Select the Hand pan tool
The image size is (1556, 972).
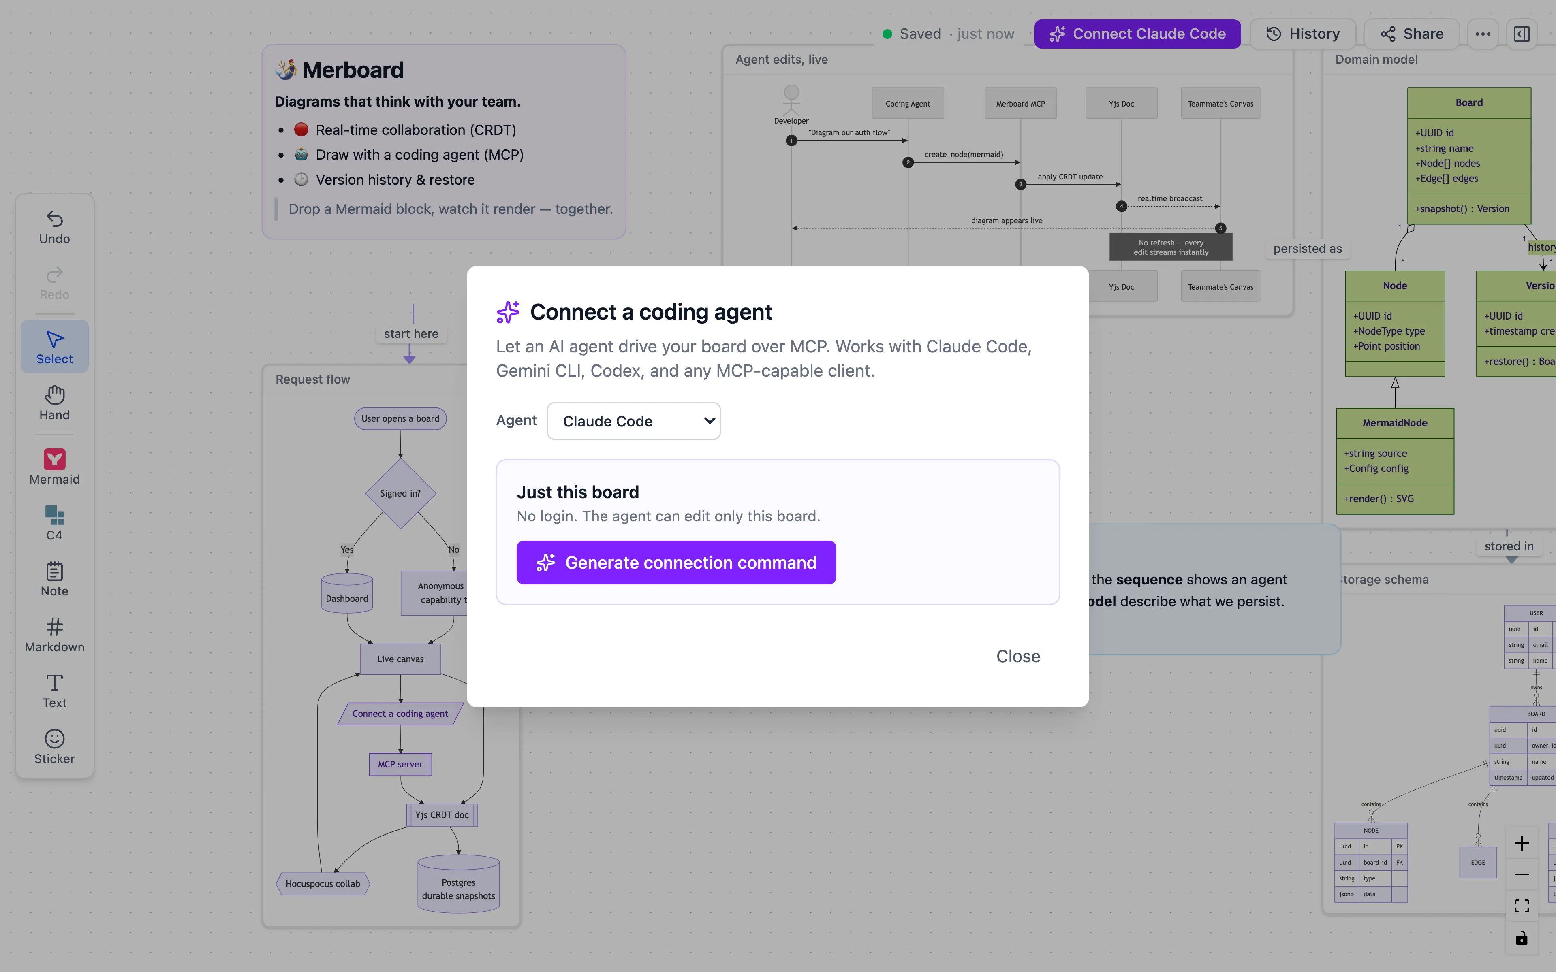coord(55,403)
